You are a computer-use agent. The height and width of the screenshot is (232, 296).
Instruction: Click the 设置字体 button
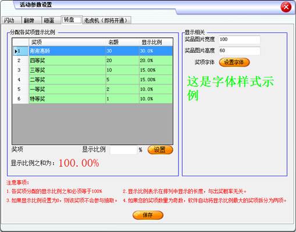(234, 62)
